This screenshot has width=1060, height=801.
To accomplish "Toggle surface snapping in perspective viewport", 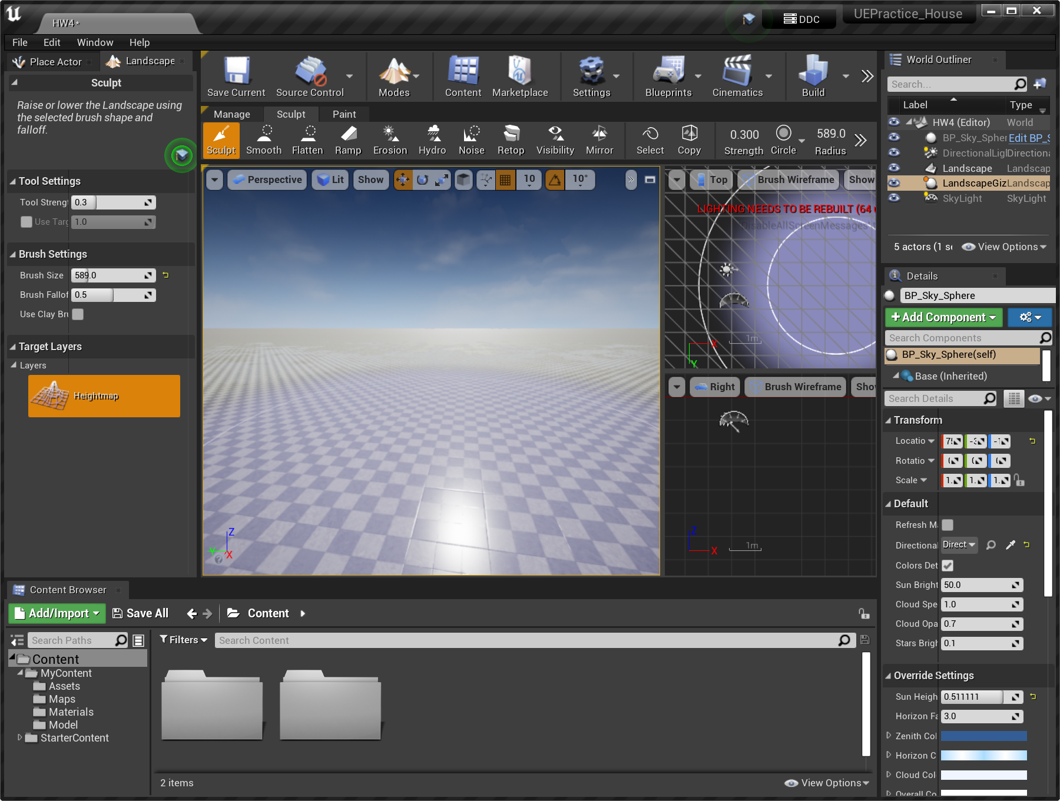I will (x=486, y=180).
